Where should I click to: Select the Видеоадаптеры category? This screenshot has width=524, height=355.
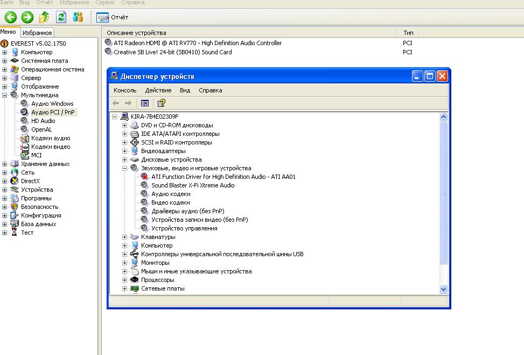(163, 151)
